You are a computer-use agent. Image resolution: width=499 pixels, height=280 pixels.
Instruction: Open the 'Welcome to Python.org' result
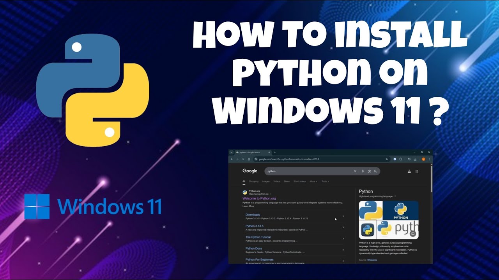[x=259, y=198]
